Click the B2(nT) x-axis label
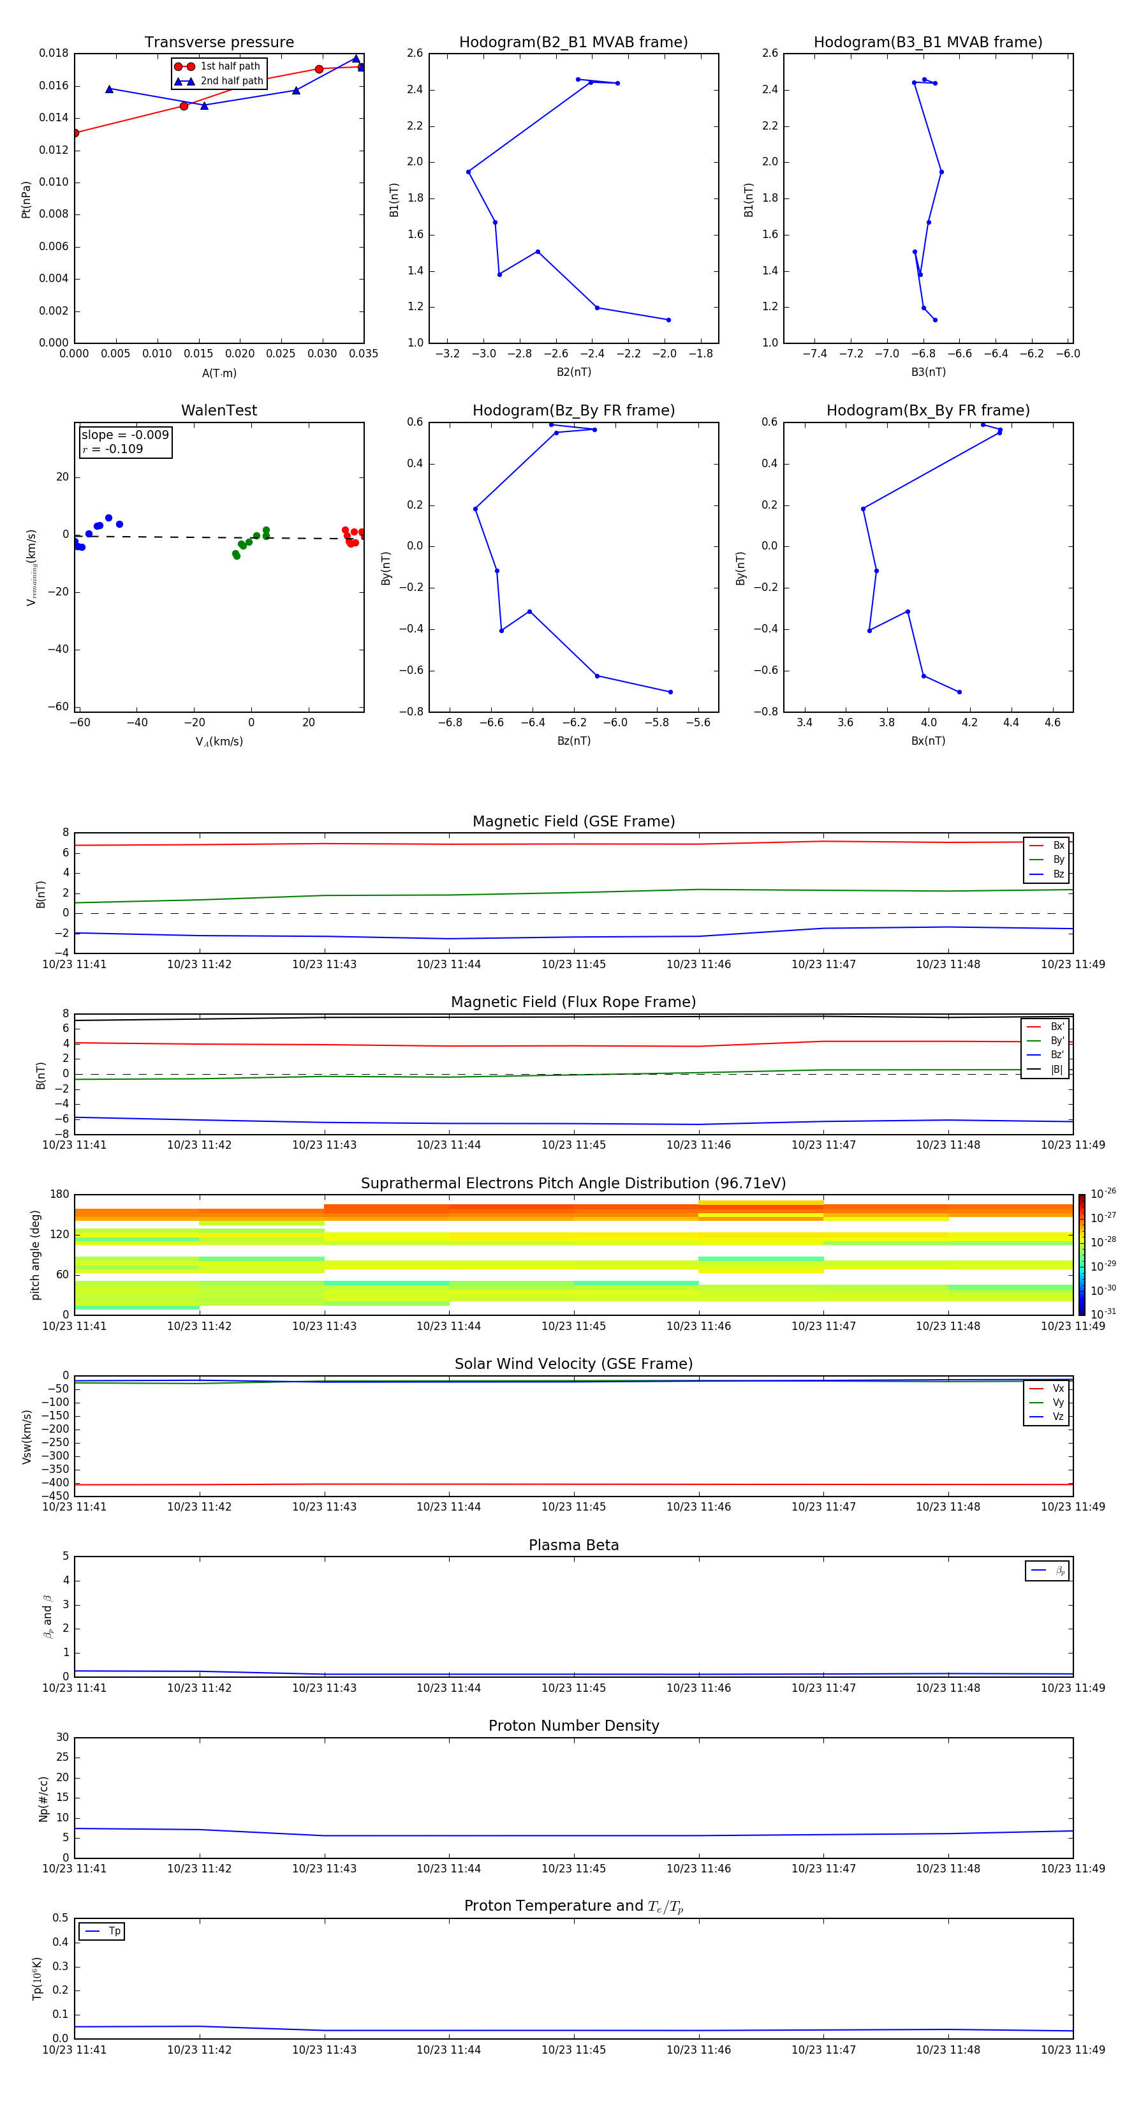 tap(573, 372)
